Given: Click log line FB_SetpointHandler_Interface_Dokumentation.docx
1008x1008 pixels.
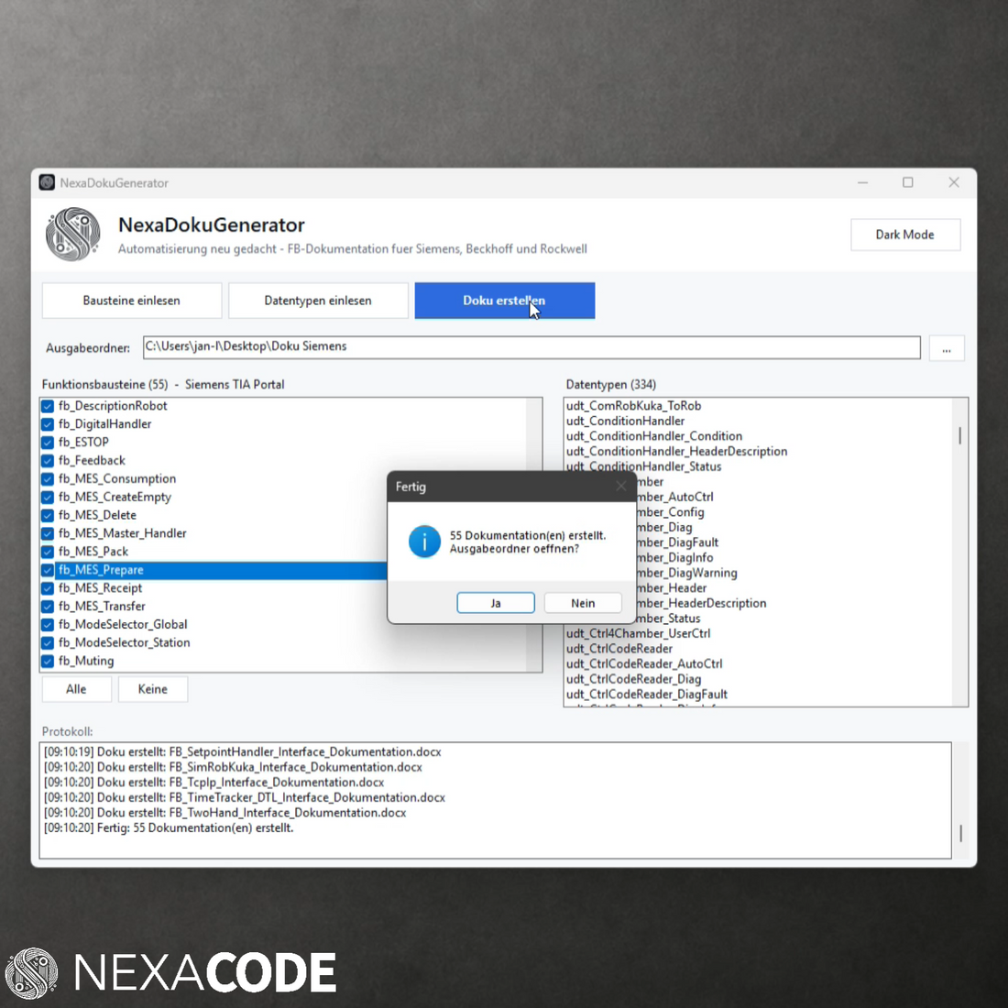Looking at the screenshot, I should tap(242, 752).
